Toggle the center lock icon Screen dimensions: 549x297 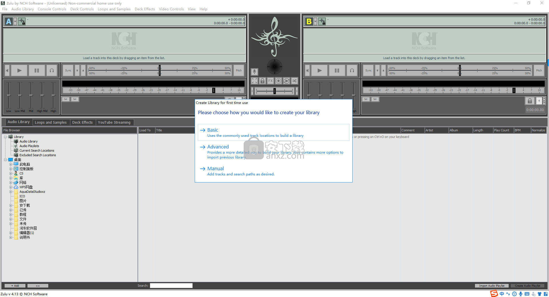262,81
